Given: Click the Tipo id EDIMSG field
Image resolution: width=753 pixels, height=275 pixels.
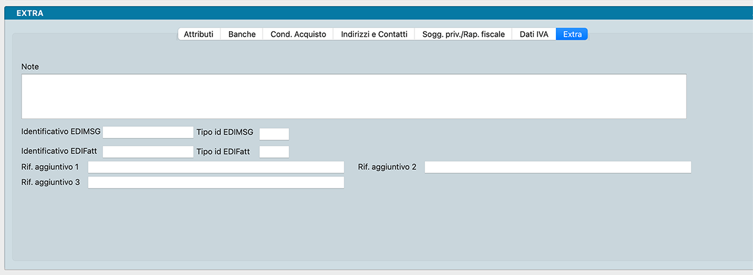Looking at the screenshot, I should point(274,134).
